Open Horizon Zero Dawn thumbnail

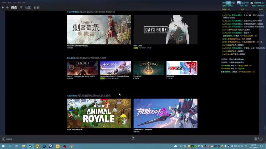[x=115, y=68]
